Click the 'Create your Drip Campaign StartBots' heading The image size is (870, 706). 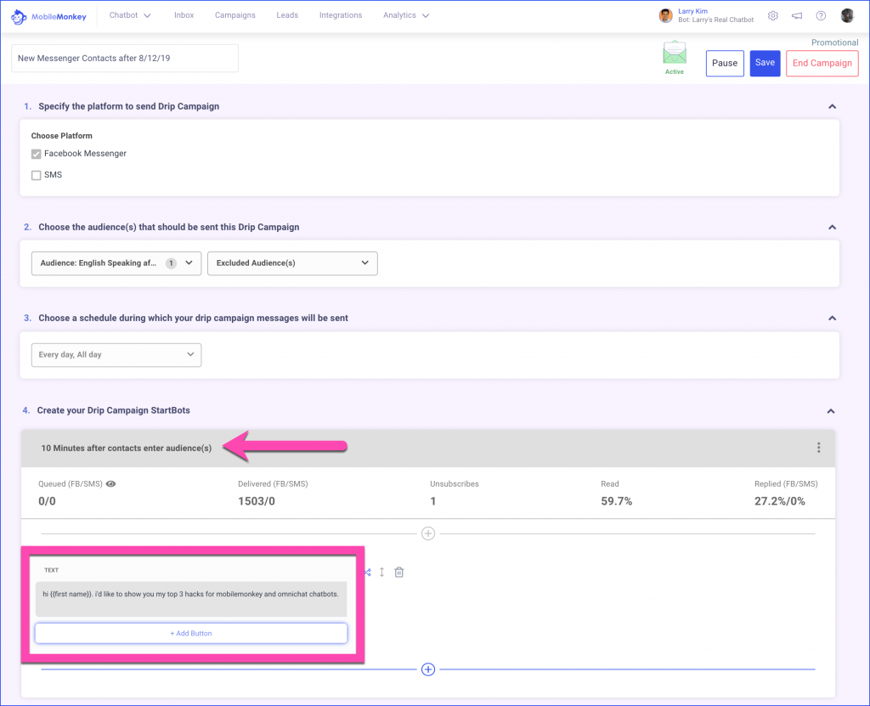tap(114, 410)
